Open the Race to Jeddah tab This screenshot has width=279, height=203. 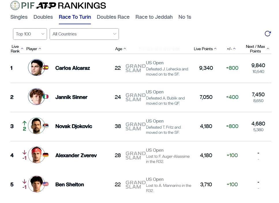[x=154, y=17]
